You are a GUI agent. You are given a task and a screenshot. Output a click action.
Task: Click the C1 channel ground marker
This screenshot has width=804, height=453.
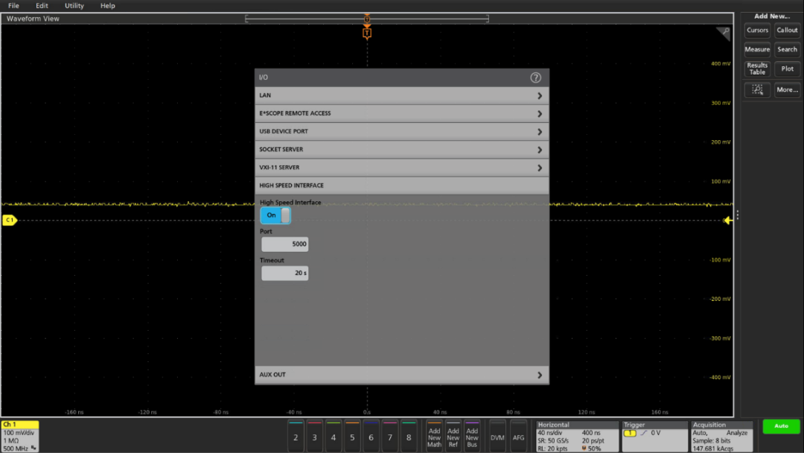click(9, 221)
